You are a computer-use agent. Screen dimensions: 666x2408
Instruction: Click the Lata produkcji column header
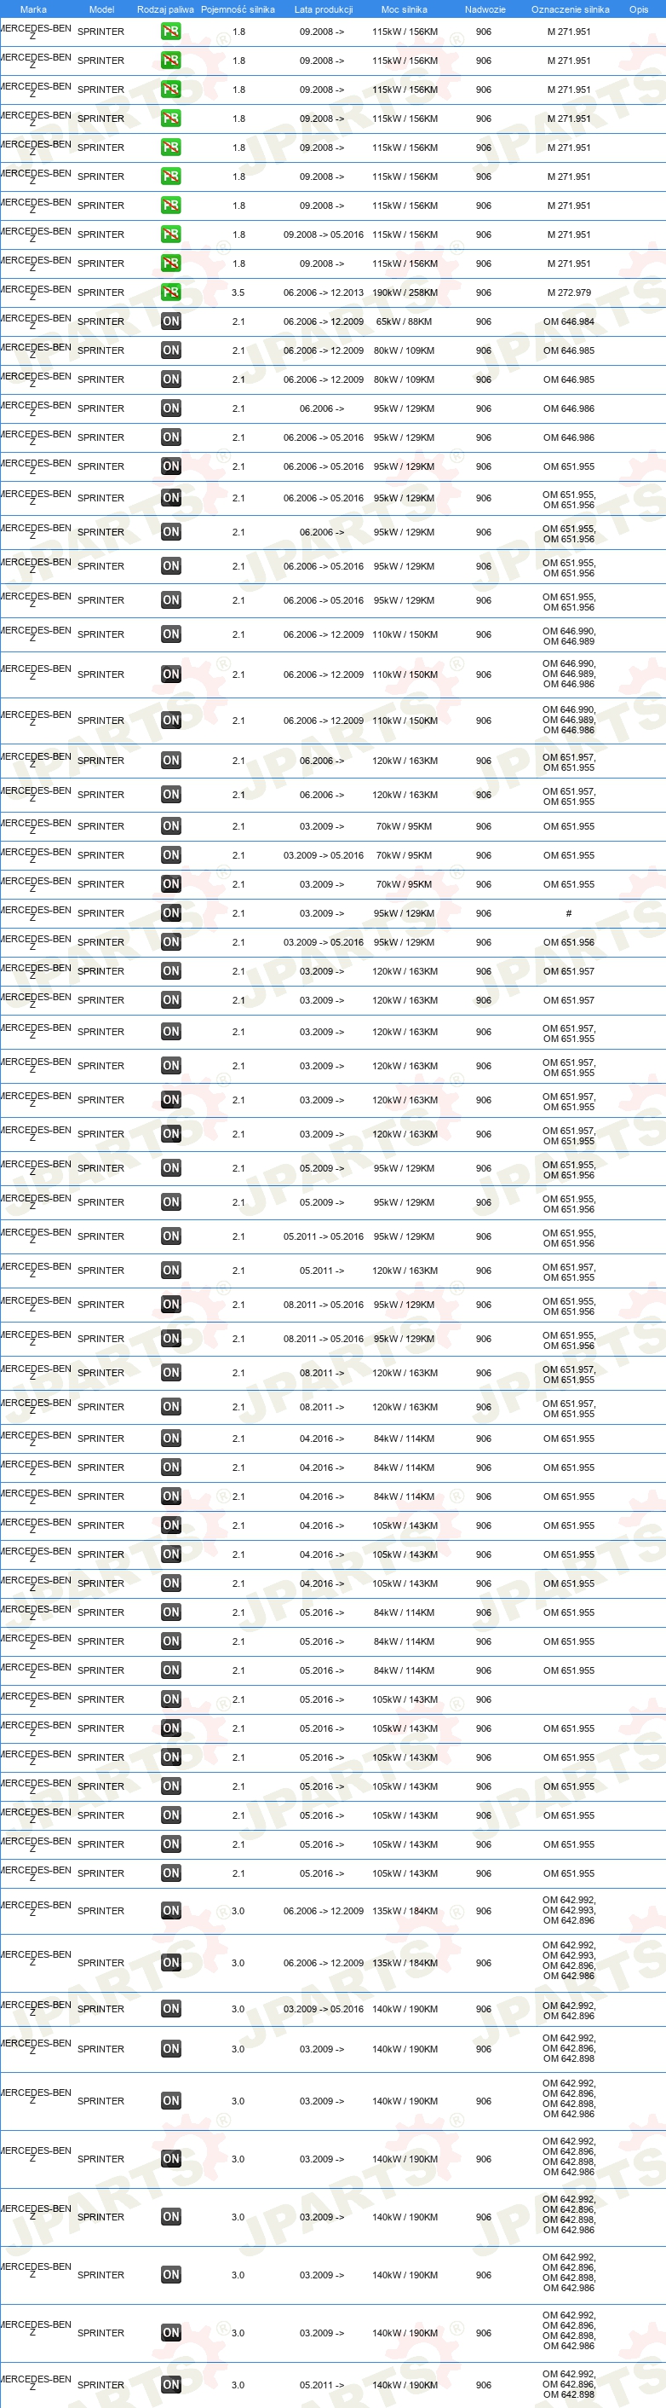coord(323,9)
